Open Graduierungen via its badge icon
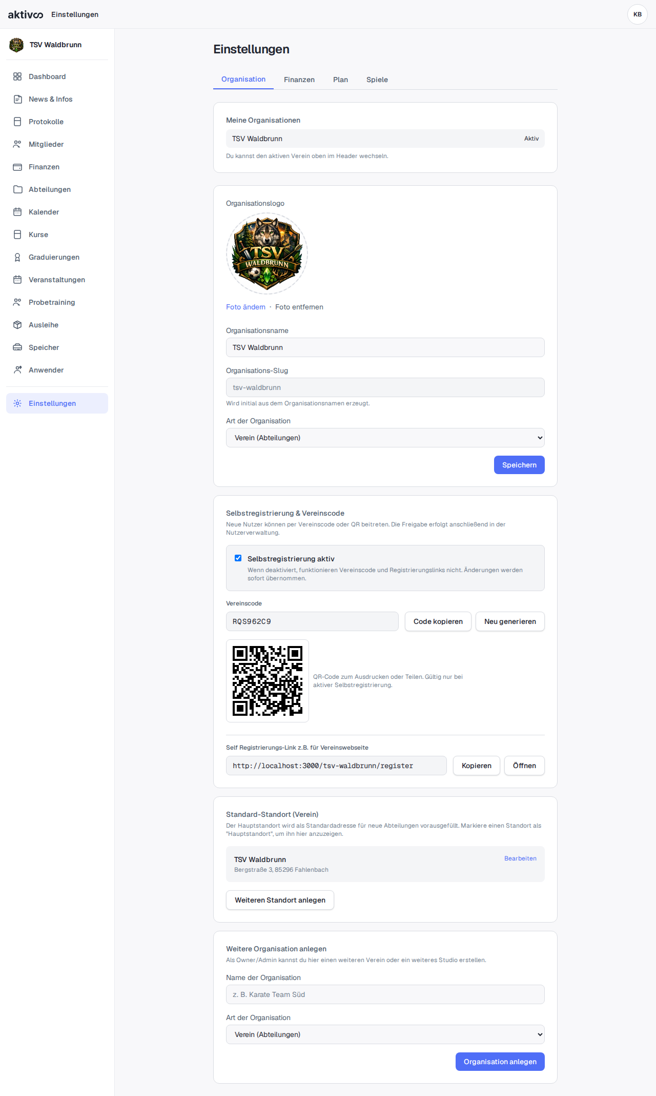The width and height of the screenshot is (656, 1096). (17, 257)
